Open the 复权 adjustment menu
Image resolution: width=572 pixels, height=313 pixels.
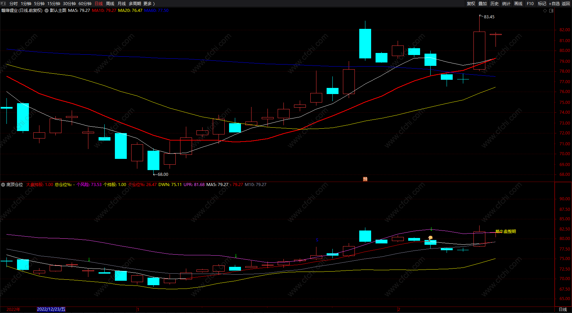[x=471, y=3]
